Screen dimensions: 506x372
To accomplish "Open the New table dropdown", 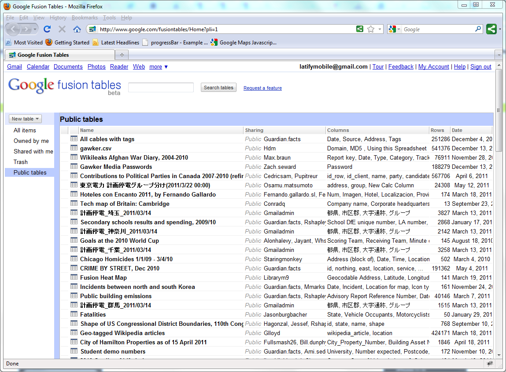I will point(25,119).
